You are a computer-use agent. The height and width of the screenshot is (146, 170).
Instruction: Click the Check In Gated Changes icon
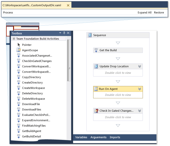pyautogui.click(x=96, y=111)
